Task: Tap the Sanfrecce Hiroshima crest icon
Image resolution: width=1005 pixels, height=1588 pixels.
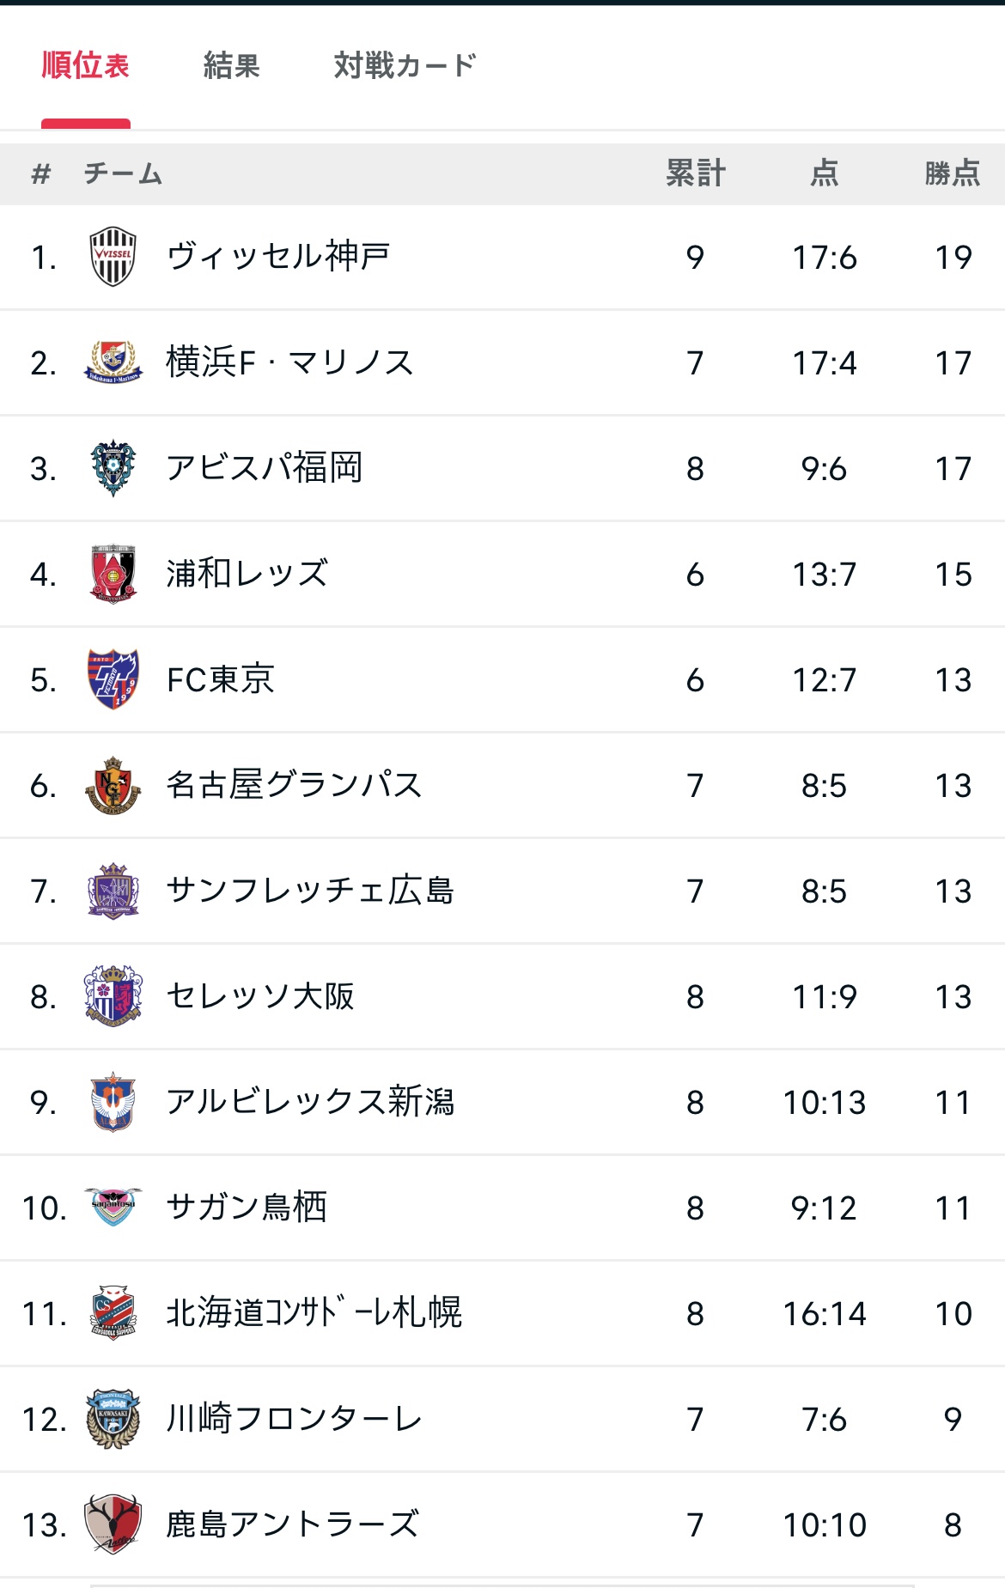Action: (113, 891)
